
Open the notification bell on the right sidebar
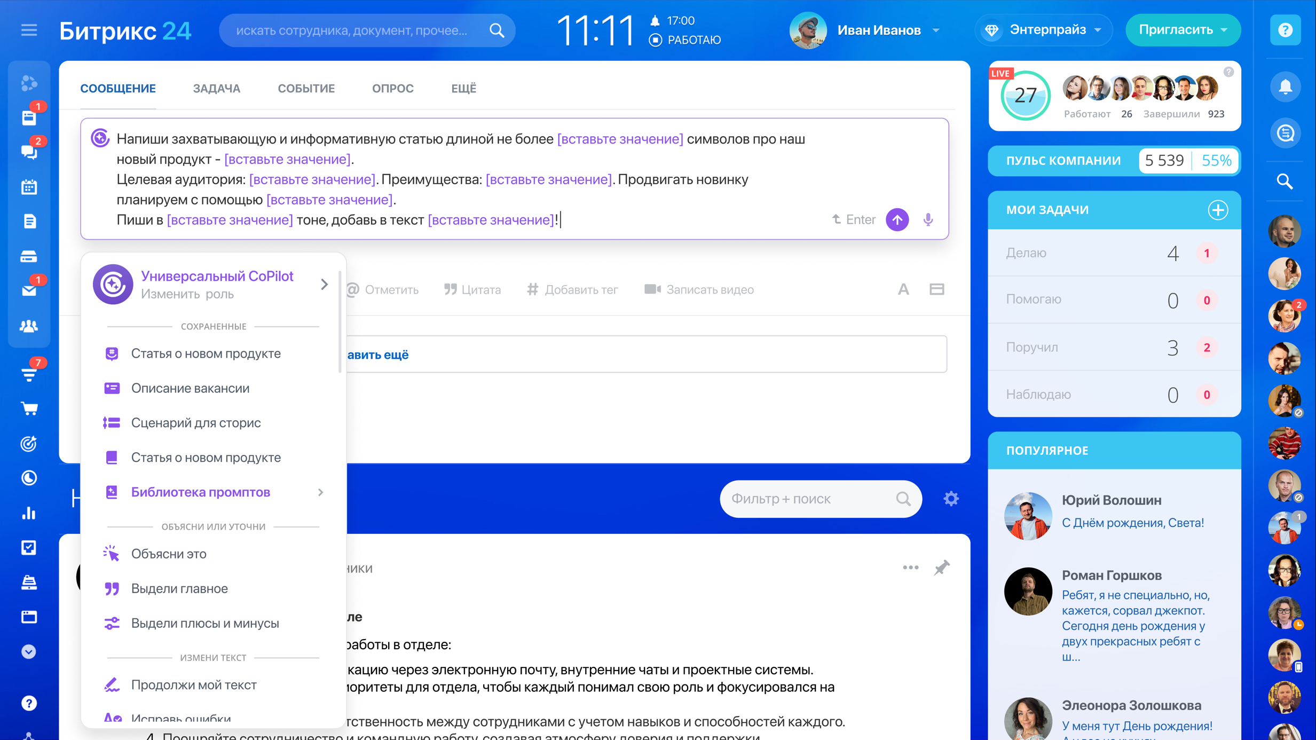[1286, 86]
